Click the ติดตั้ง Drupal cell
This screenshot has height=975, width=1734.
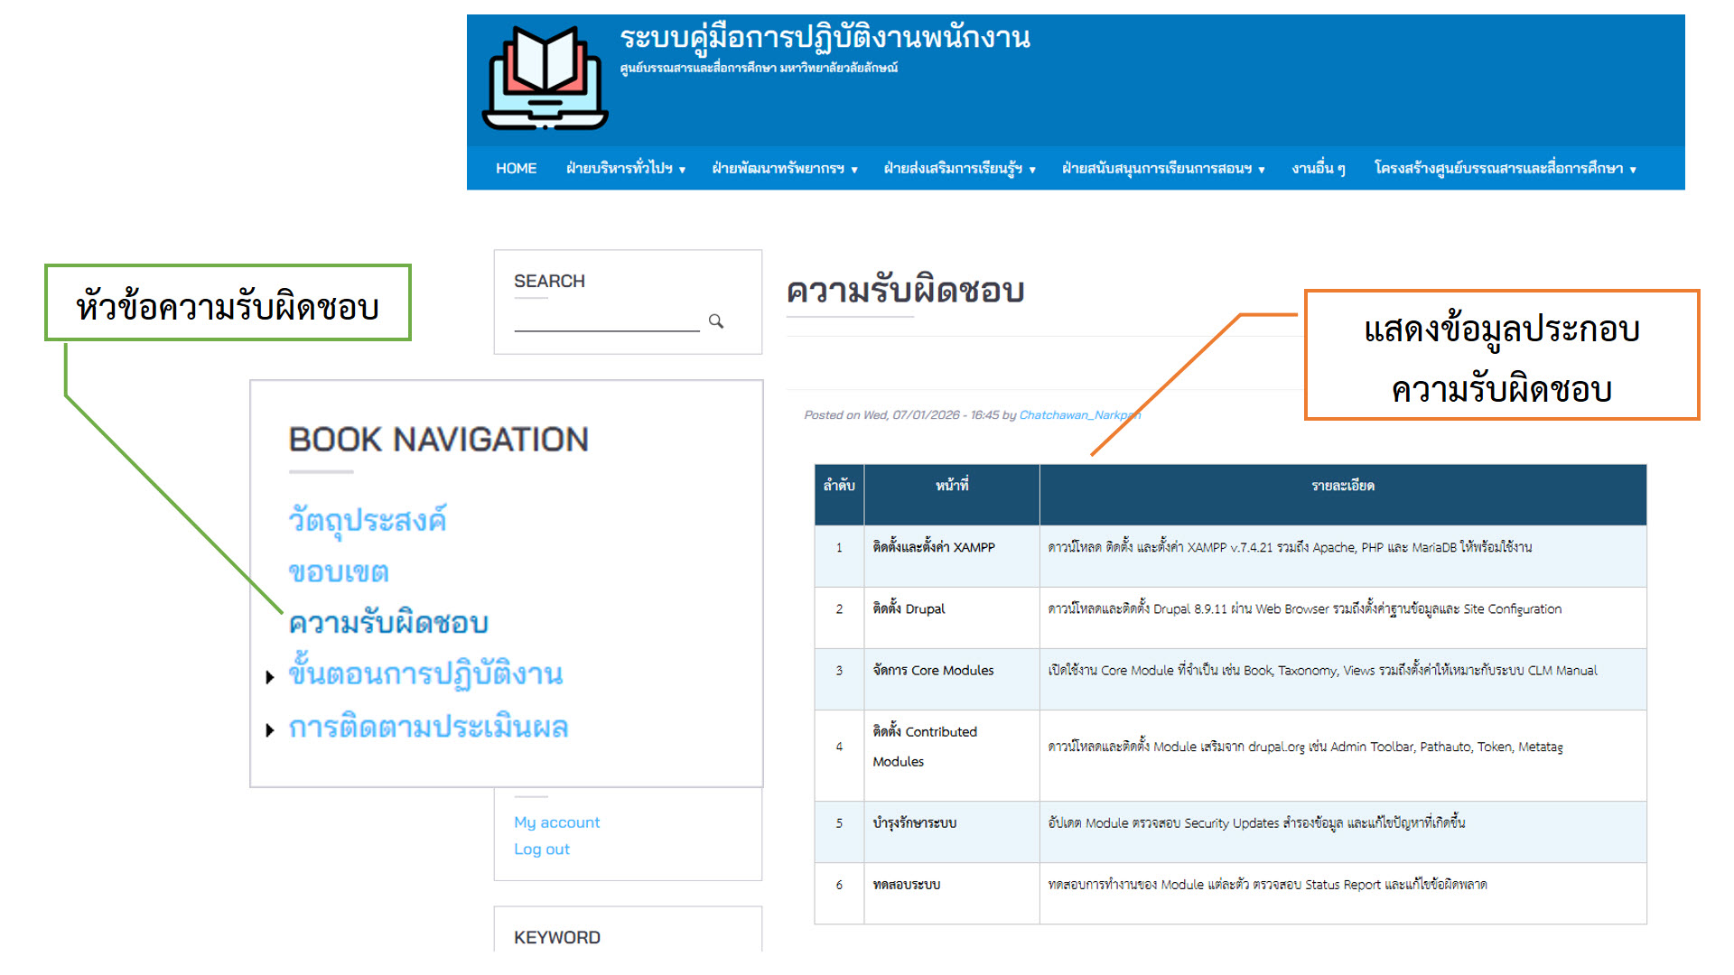pyautogui.click(x=952, y=617)
